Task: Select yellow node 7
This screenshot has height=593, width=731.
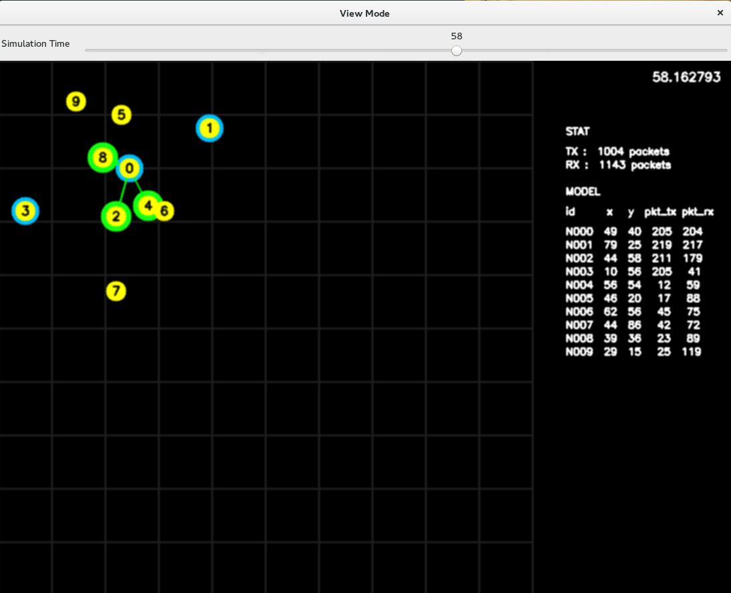Action: pyautogui.click(x=116, y=291)
